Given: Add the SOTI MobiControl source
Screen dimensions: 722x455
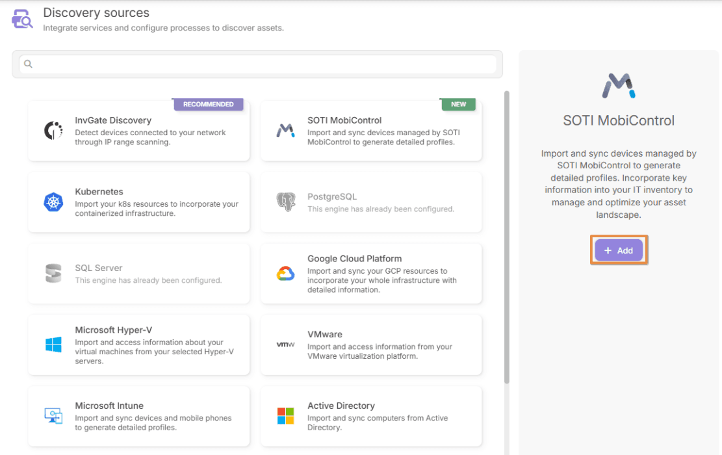Looking at the screenshot, I should 619,250.
